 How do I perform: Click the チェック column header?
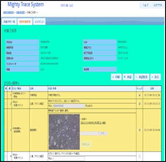[139, 88]
